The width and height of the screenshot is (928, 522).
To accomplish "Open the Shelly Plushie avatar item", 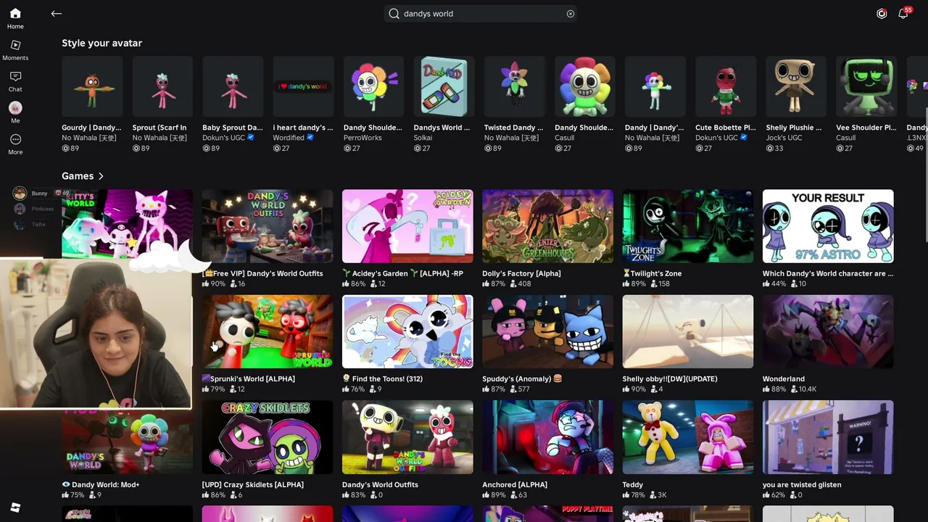I will click(795, 87).
